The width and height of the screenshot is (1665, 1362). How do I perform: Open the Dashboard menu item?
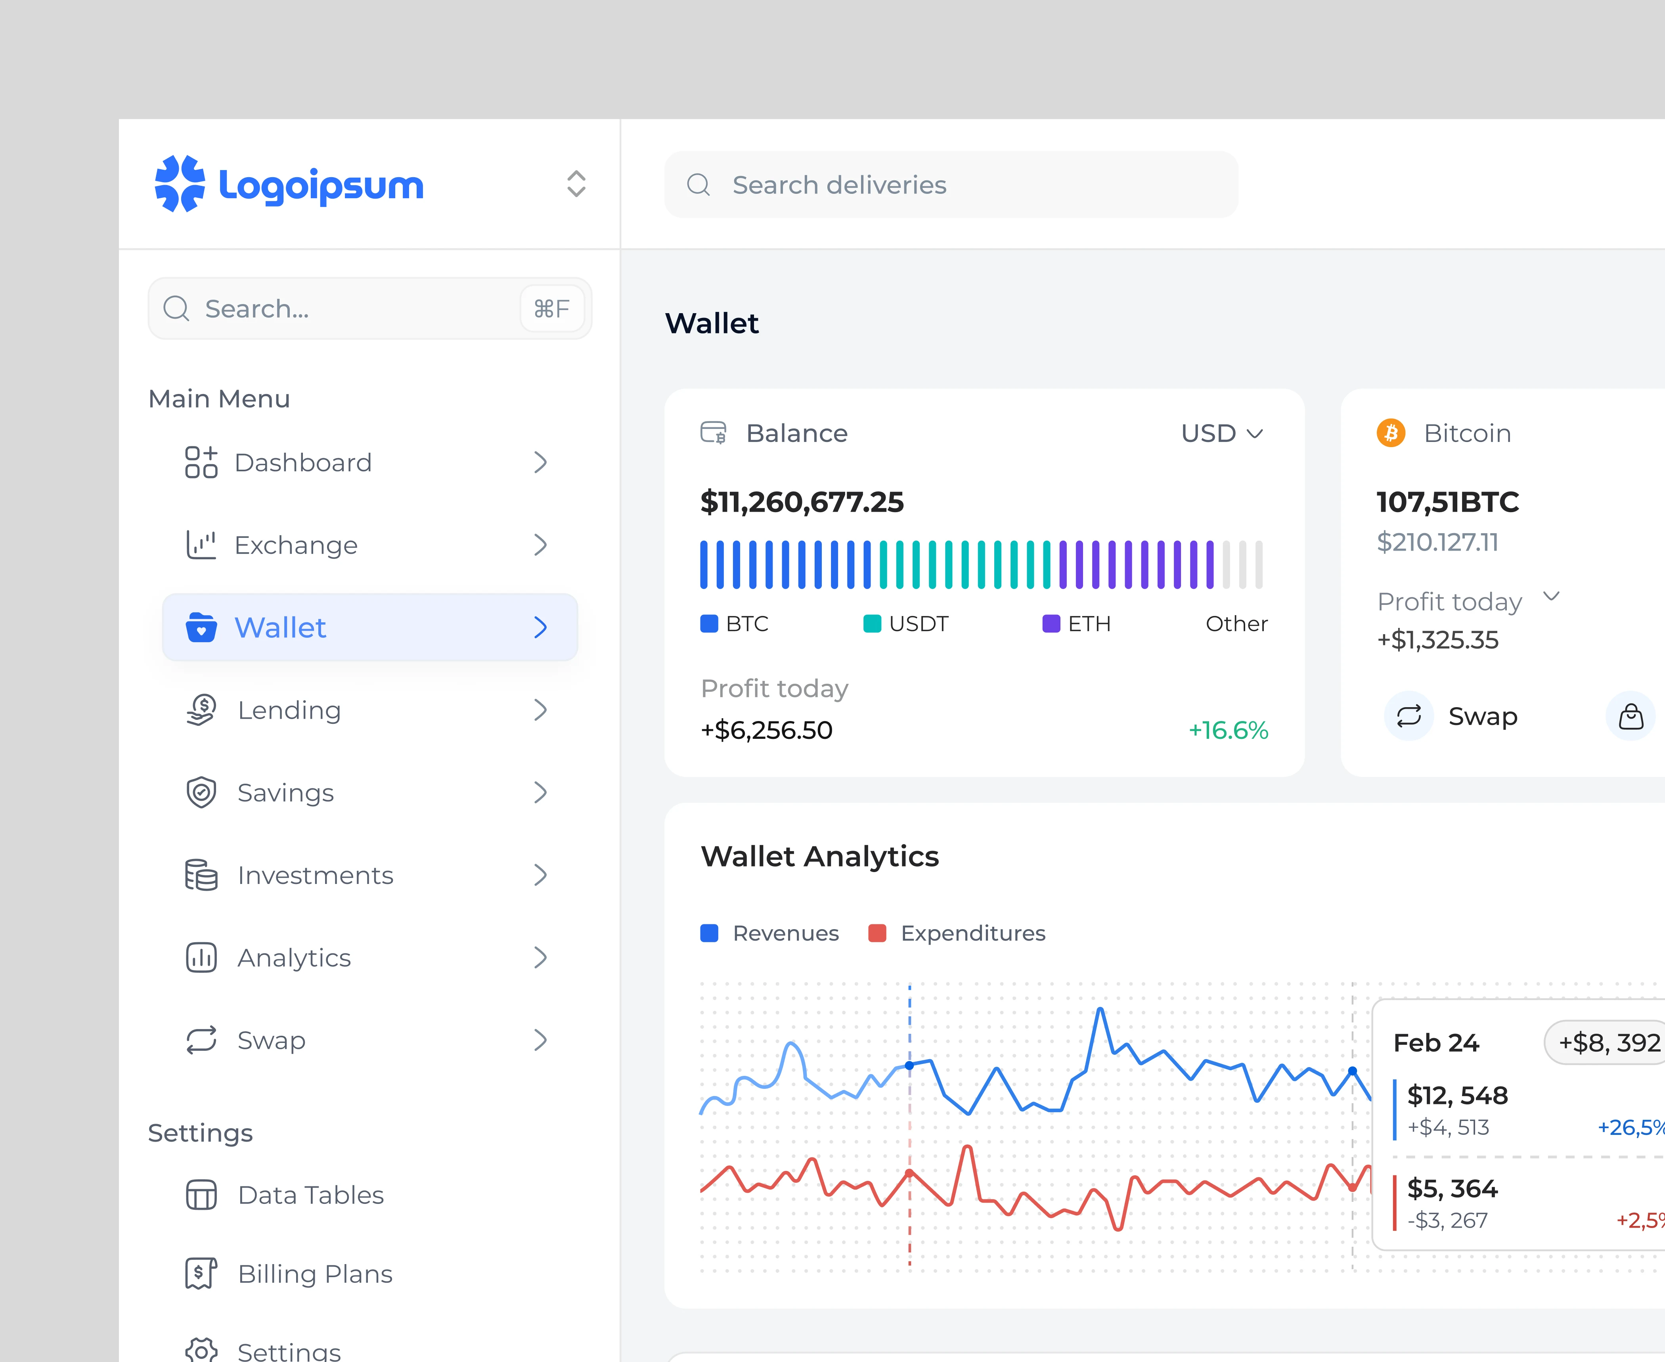369,462
